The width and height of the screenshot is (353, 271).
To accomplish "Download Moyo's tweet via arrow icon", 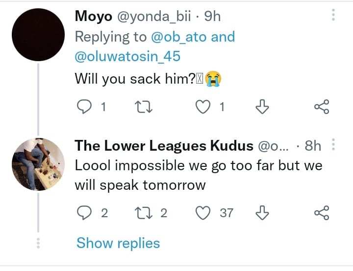I will point(263,107).
